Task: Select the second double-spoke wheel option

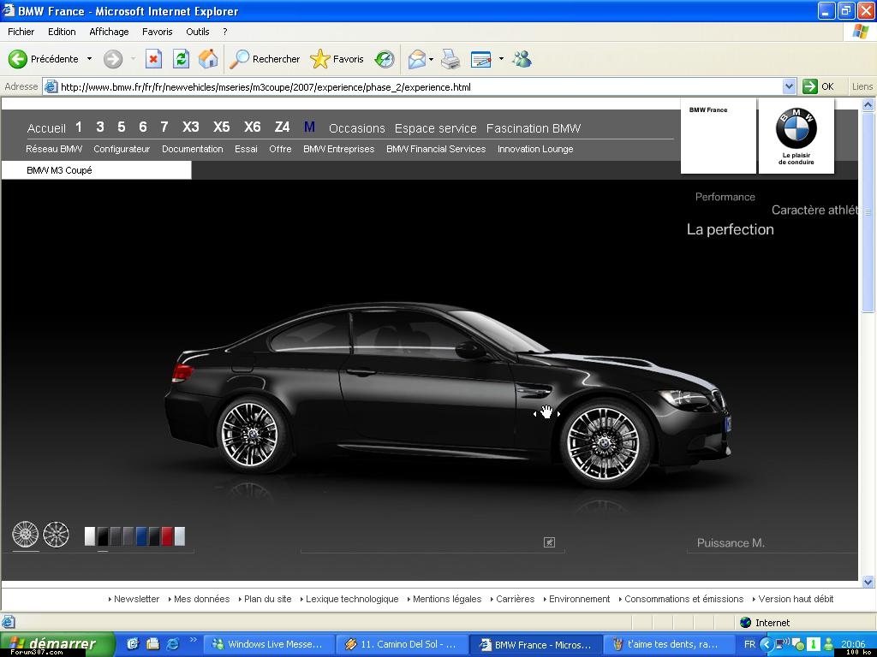Action: (57, 535)
